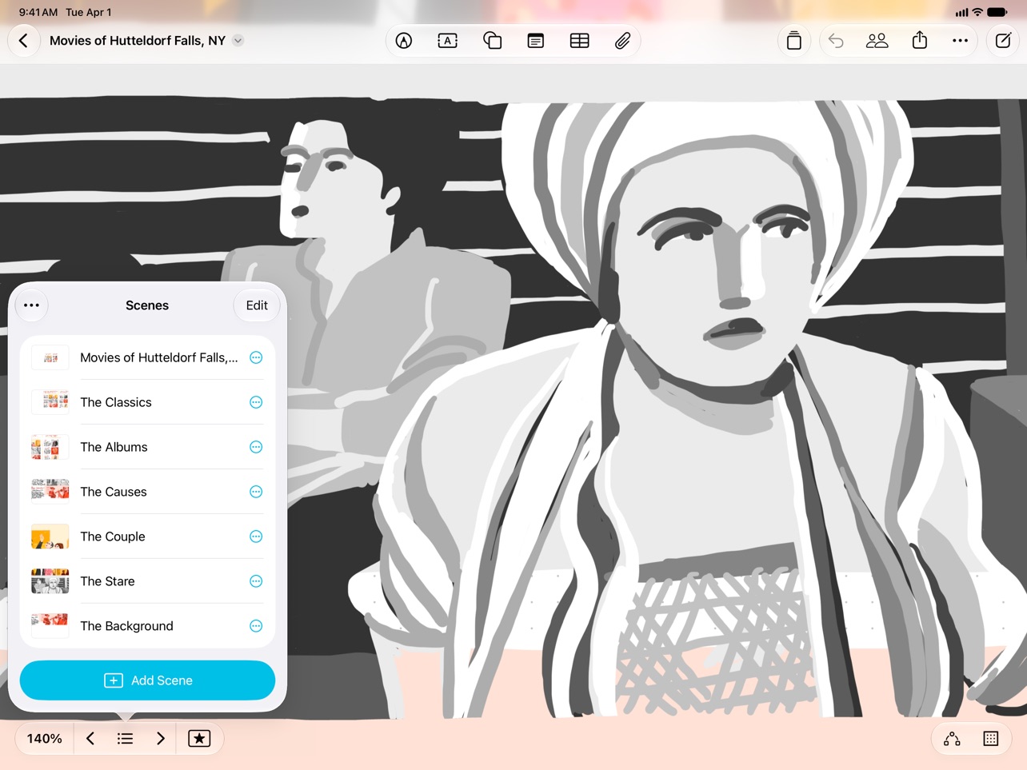Choose The Causes scene

pyautogui.click(x=147, y=492)
